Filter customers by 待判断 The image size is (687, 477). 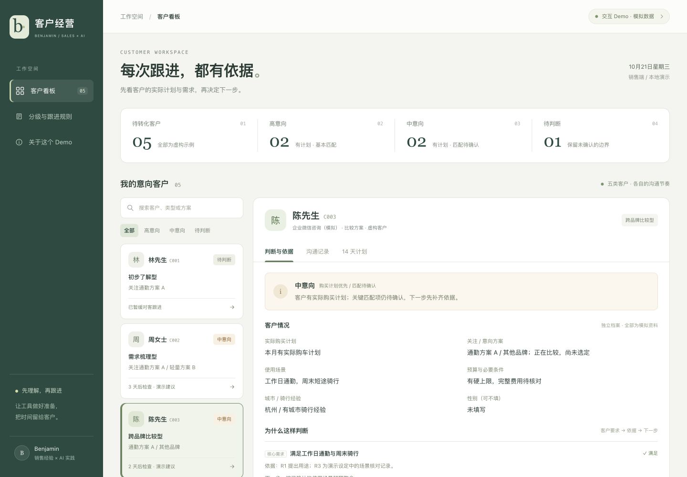(202, 230)
